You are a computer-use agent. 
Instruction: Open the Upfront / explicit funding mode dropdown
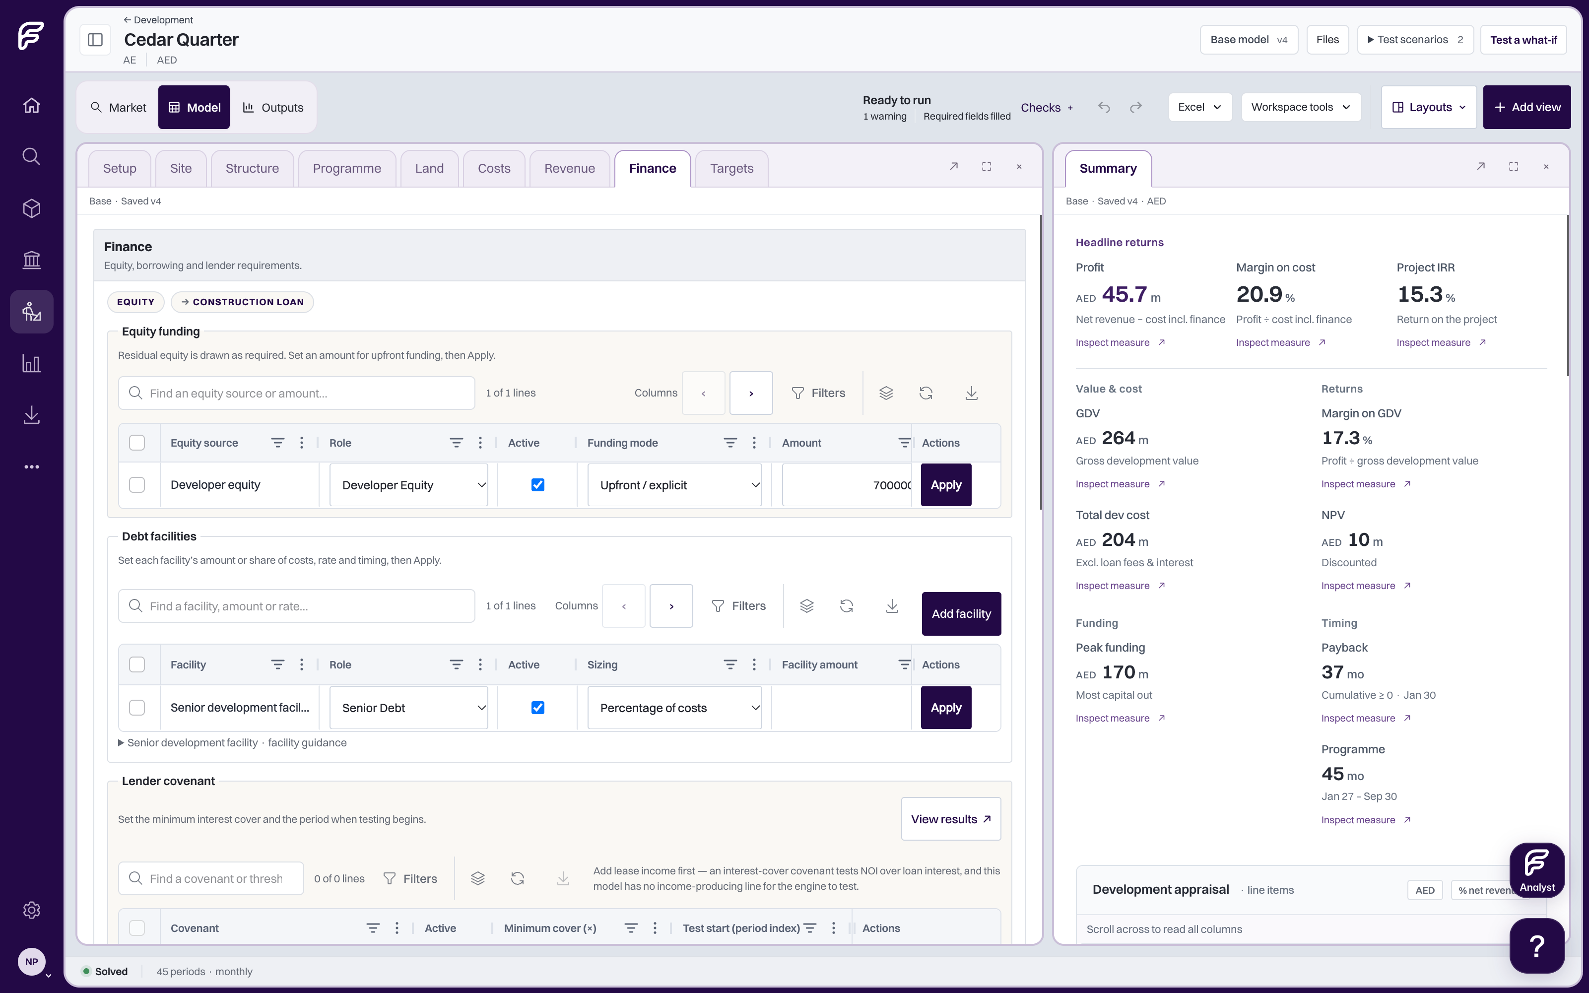[x=674, y=485]
